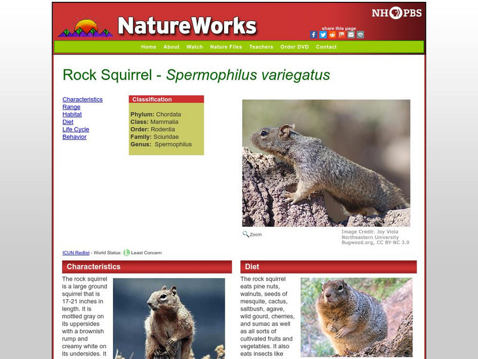This screenshot has height=359, width=478.
Task: Click the print page icon
Action: [360, 35]
